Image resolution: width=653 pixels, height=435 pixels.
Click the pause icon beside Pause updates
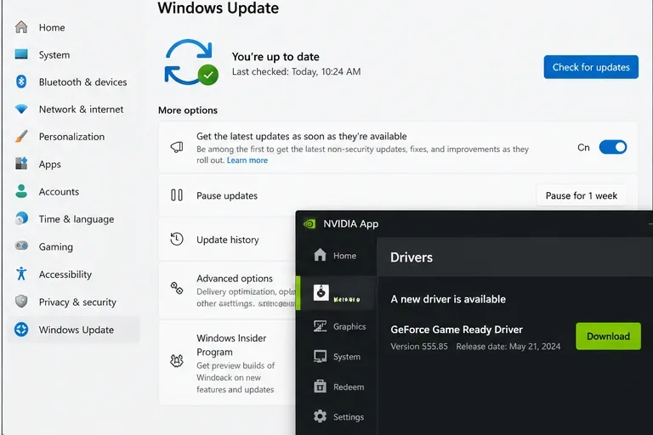(x=177, y=195)
